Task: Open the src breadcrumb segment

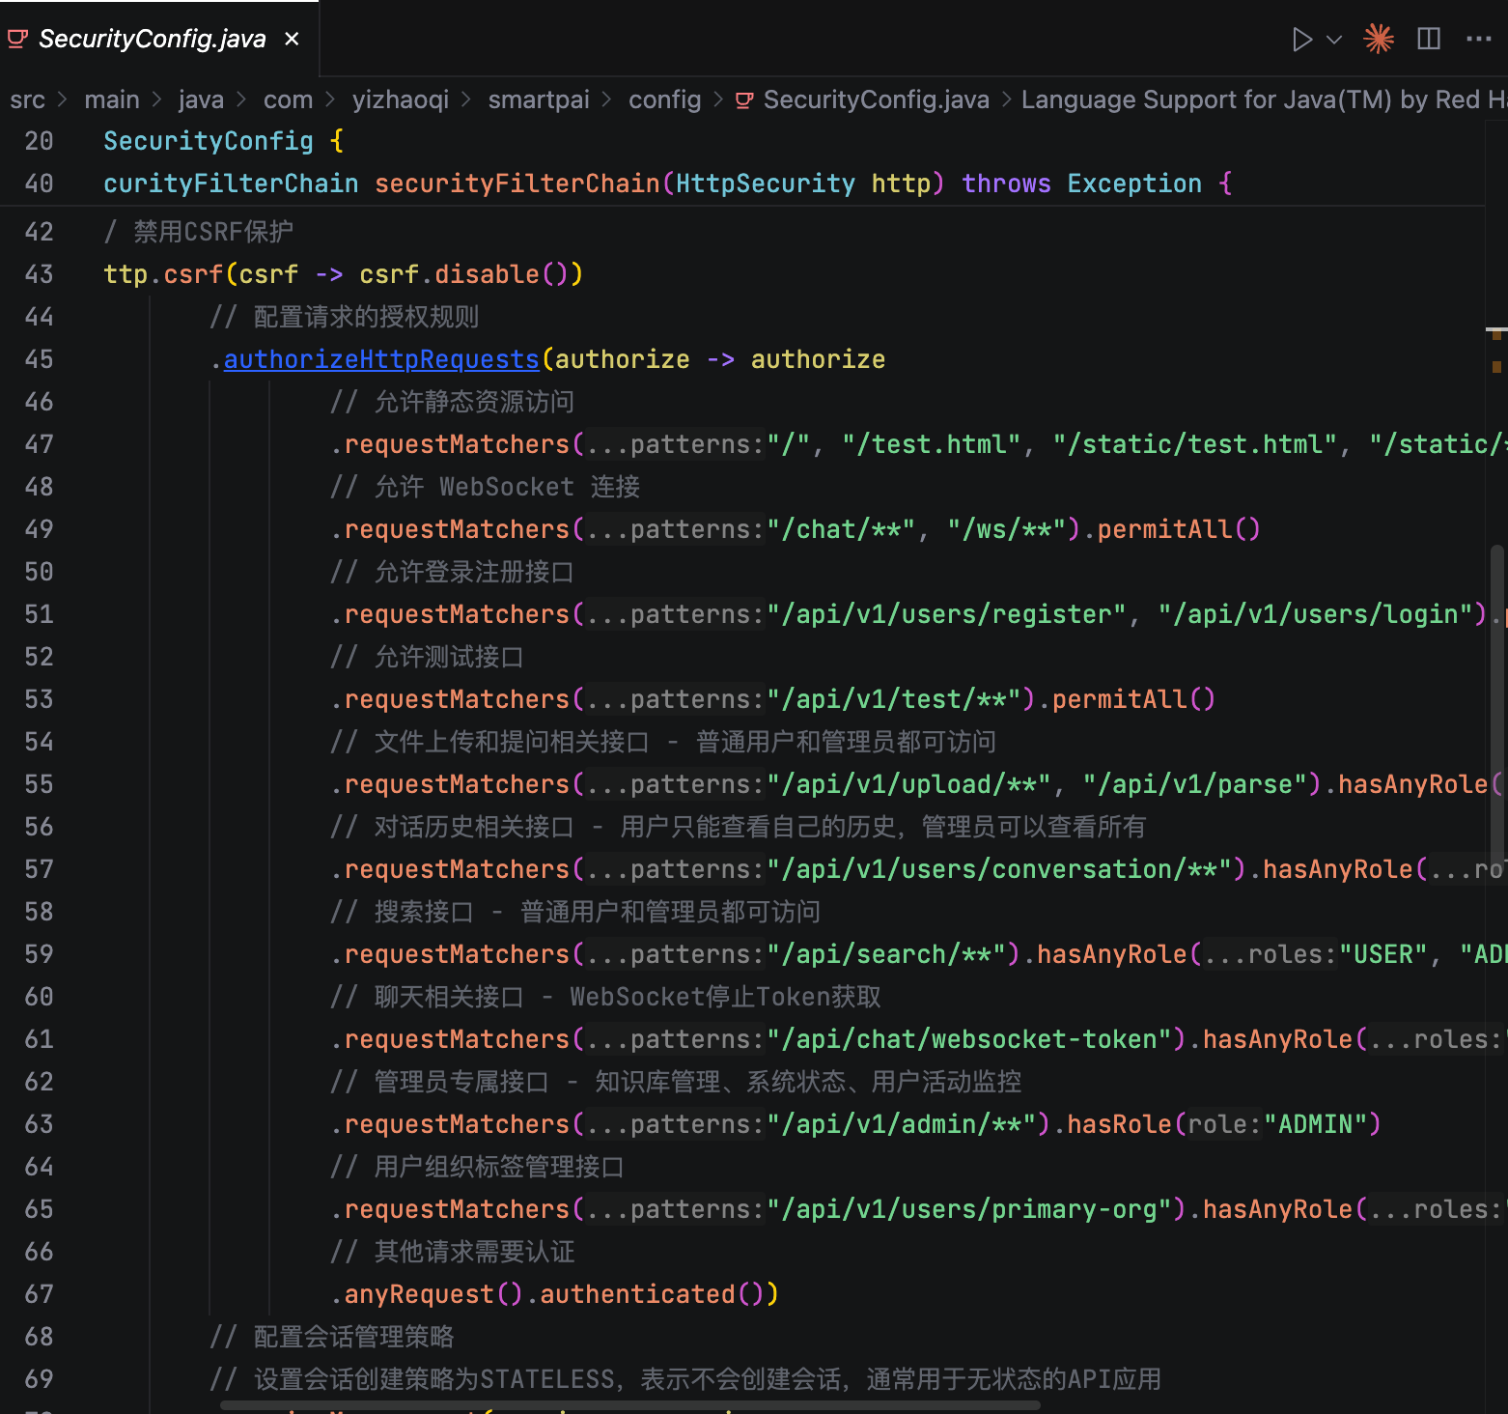Action: click(27, 100)
